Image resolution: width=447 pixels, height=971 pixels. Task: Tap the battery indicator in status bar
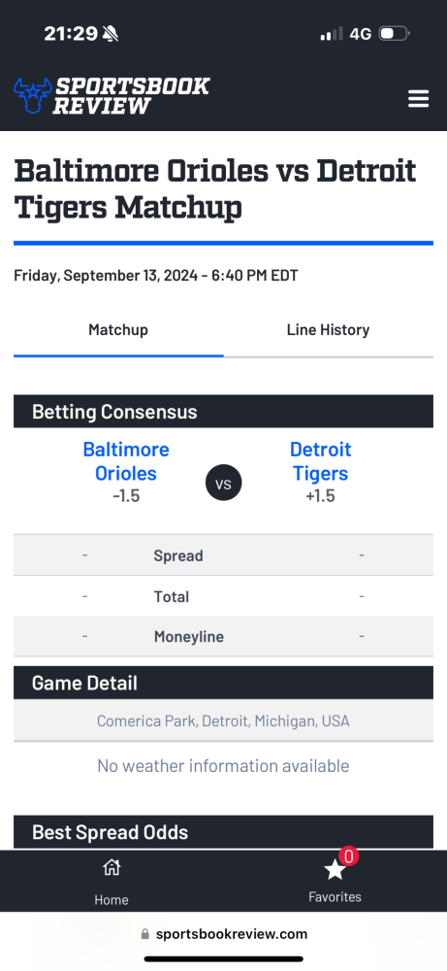click(394, 33)
